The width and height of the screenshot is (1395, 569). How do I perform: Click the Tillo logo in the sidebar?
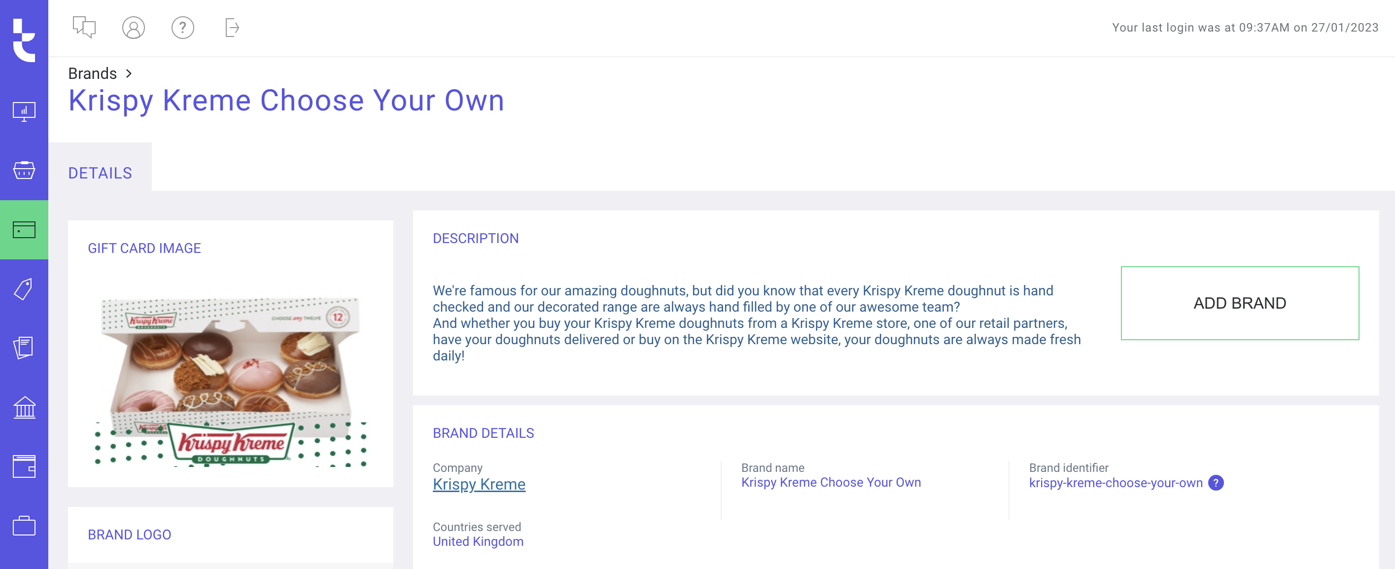point(24,40)
